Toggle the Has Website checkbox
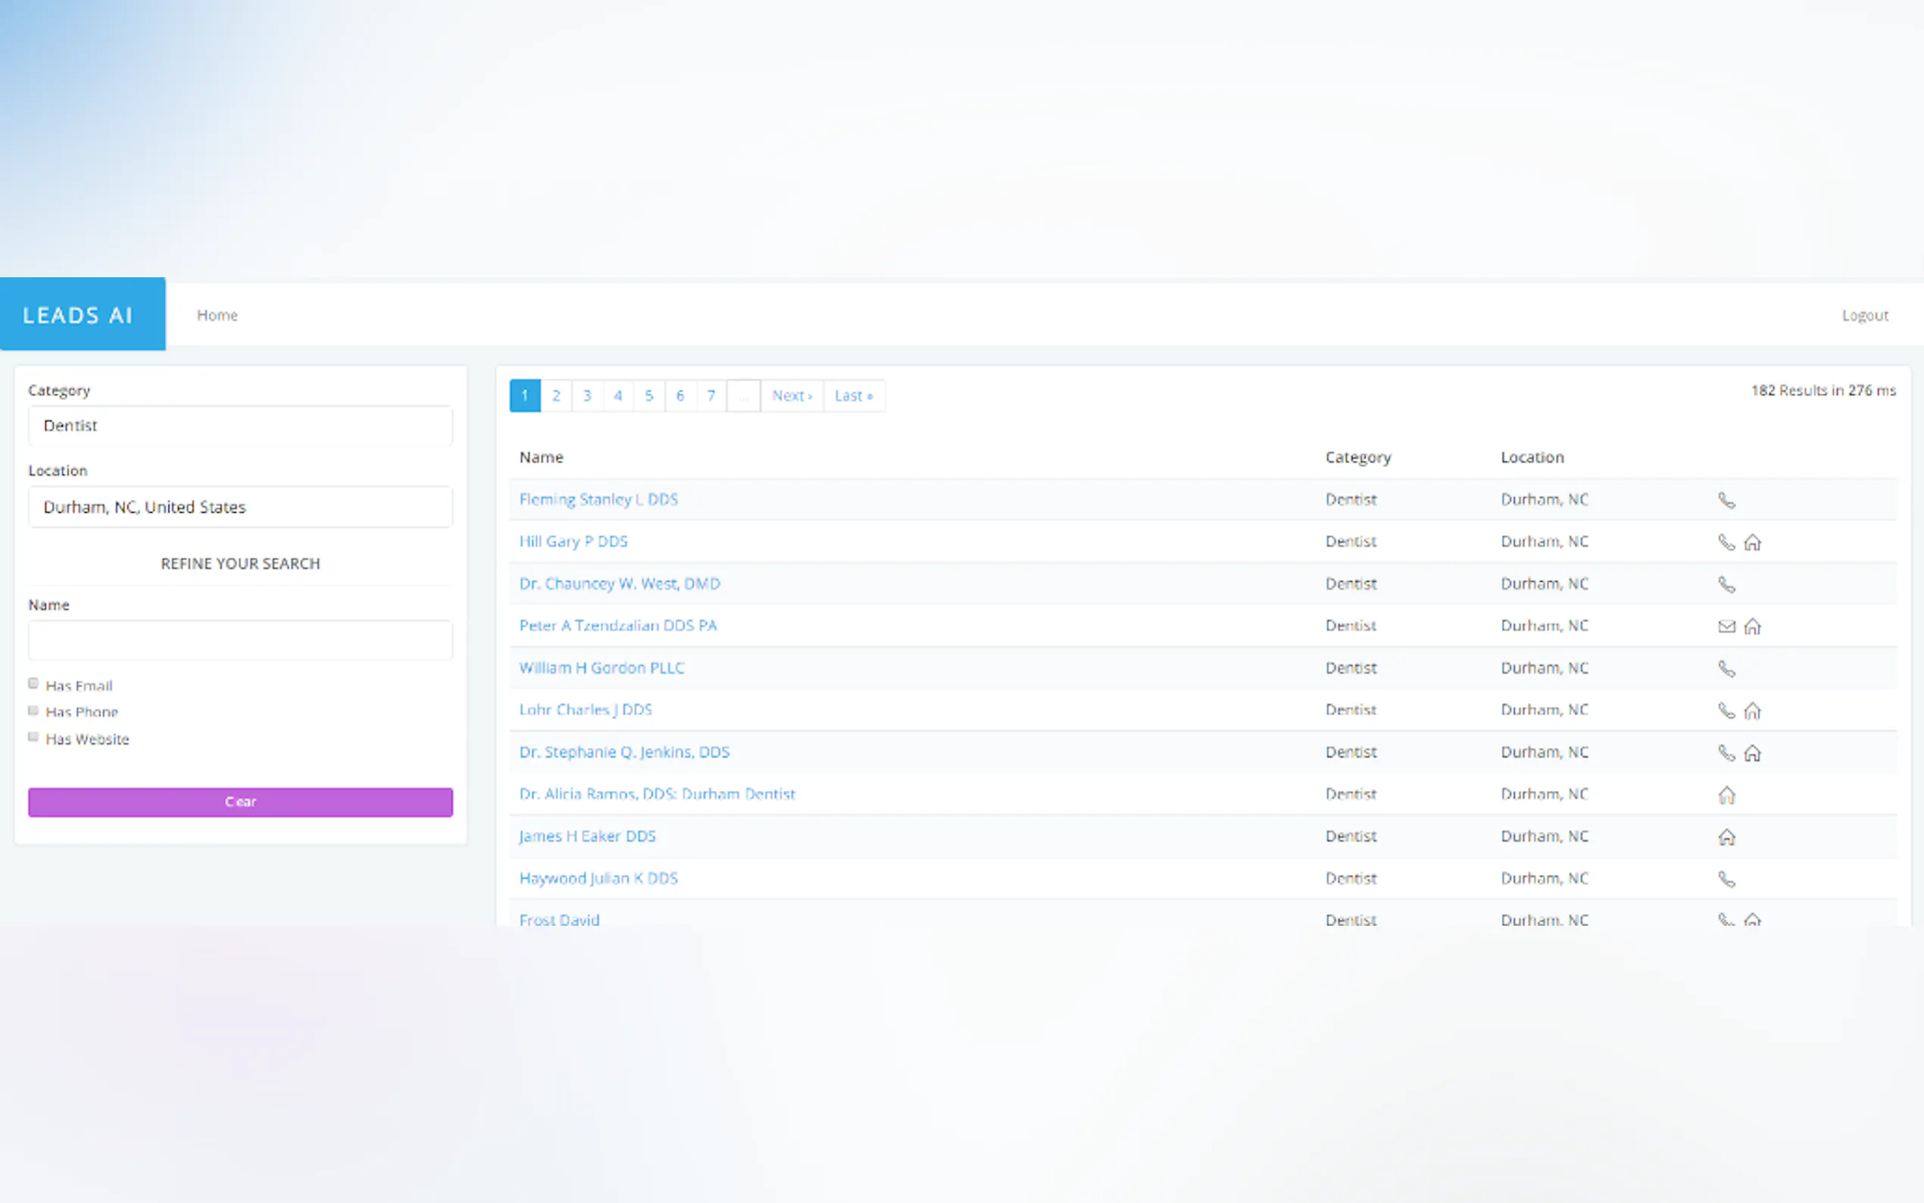Screen dimensions: 1924x1203 (33, 737)
